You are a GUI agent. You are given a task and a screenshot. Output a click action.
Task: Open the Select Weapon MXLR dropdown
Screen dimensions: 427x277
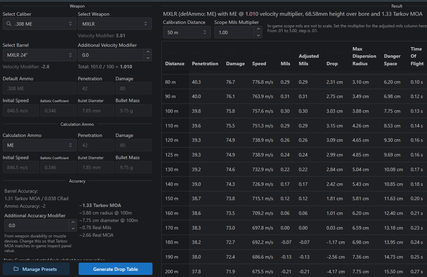coord(115,24)
